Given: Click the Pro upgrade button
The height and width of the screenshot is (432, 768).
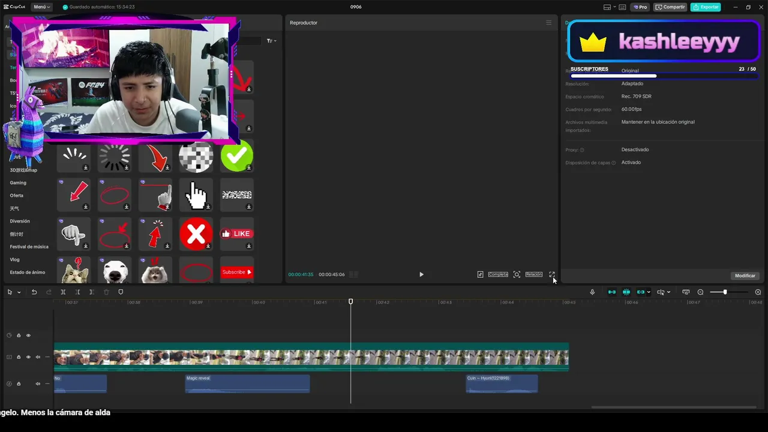Looking at the screenshot, I should [640, 7].
